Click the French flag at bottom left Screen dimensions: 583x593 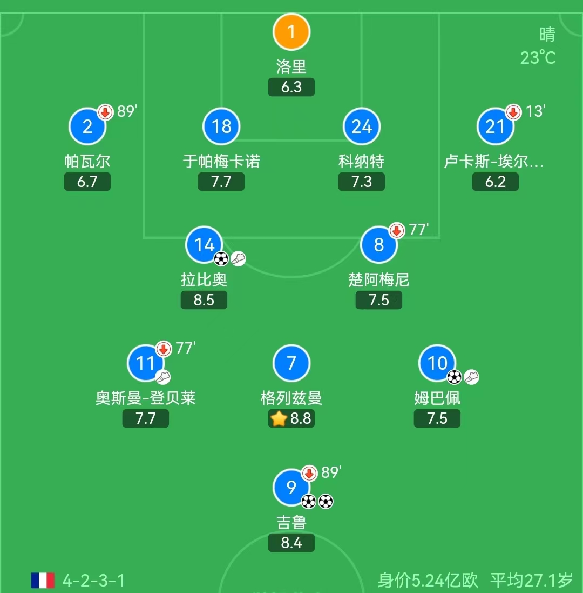pos(42,579)
